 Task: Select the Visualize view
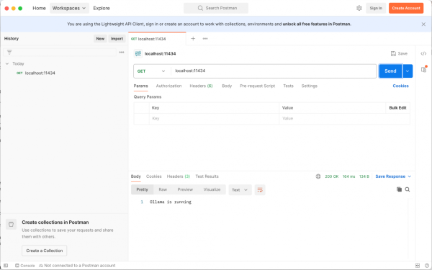(x=212, y=189)
